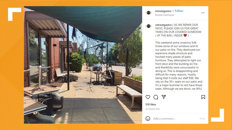Like the post with the heart icon
This screenshot has width=232, height=130.
click(x=148, y=97)
